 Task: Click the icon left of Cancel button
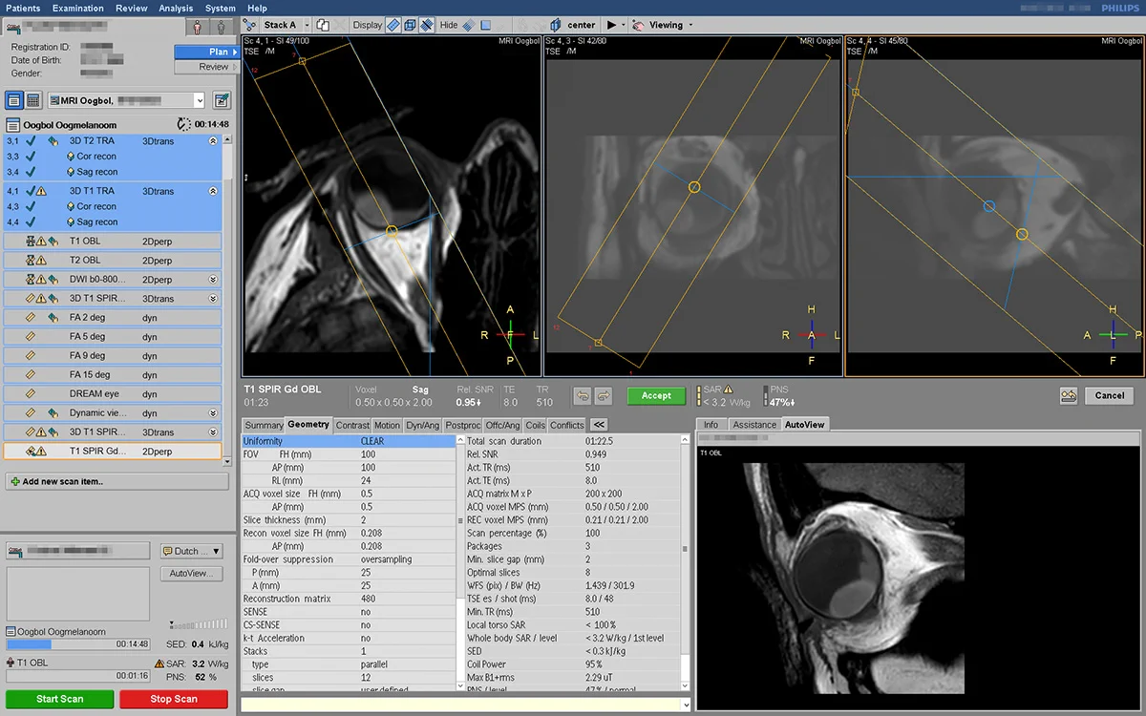point(1069,395)
